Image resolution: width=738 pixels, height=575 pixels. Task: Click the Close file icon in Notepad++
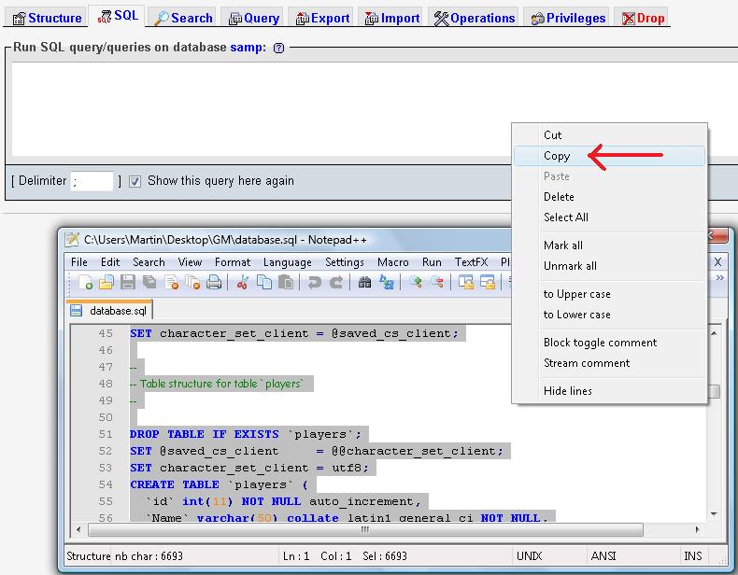click(172, 282)
